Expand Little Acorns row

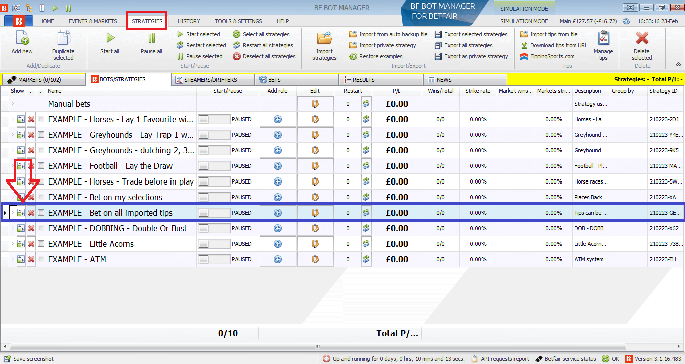tap(13, 244)
